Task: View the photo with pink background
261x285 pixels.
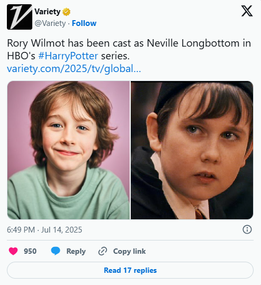Action: coord(68,150)
